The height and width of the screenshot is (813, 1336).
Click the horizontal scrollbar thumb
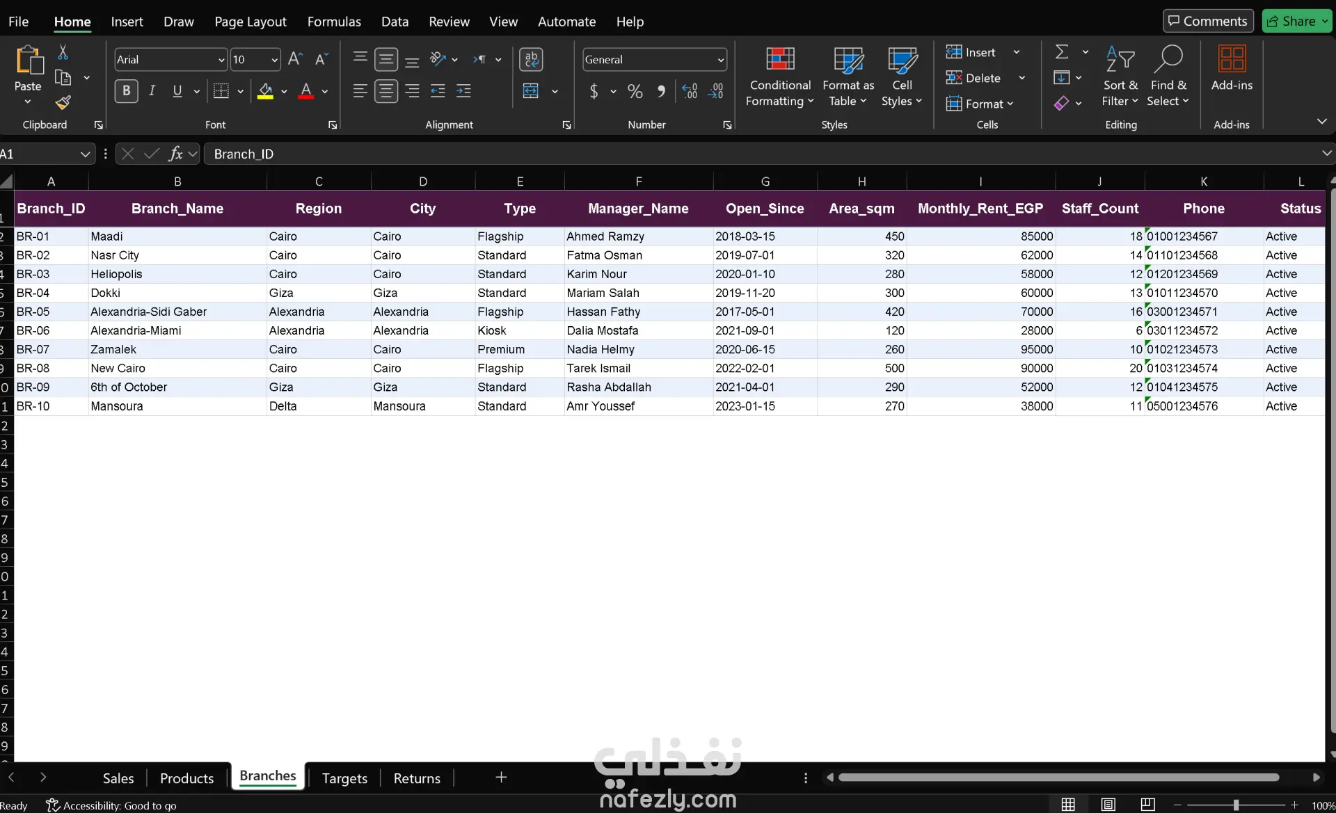[1058, 778]
